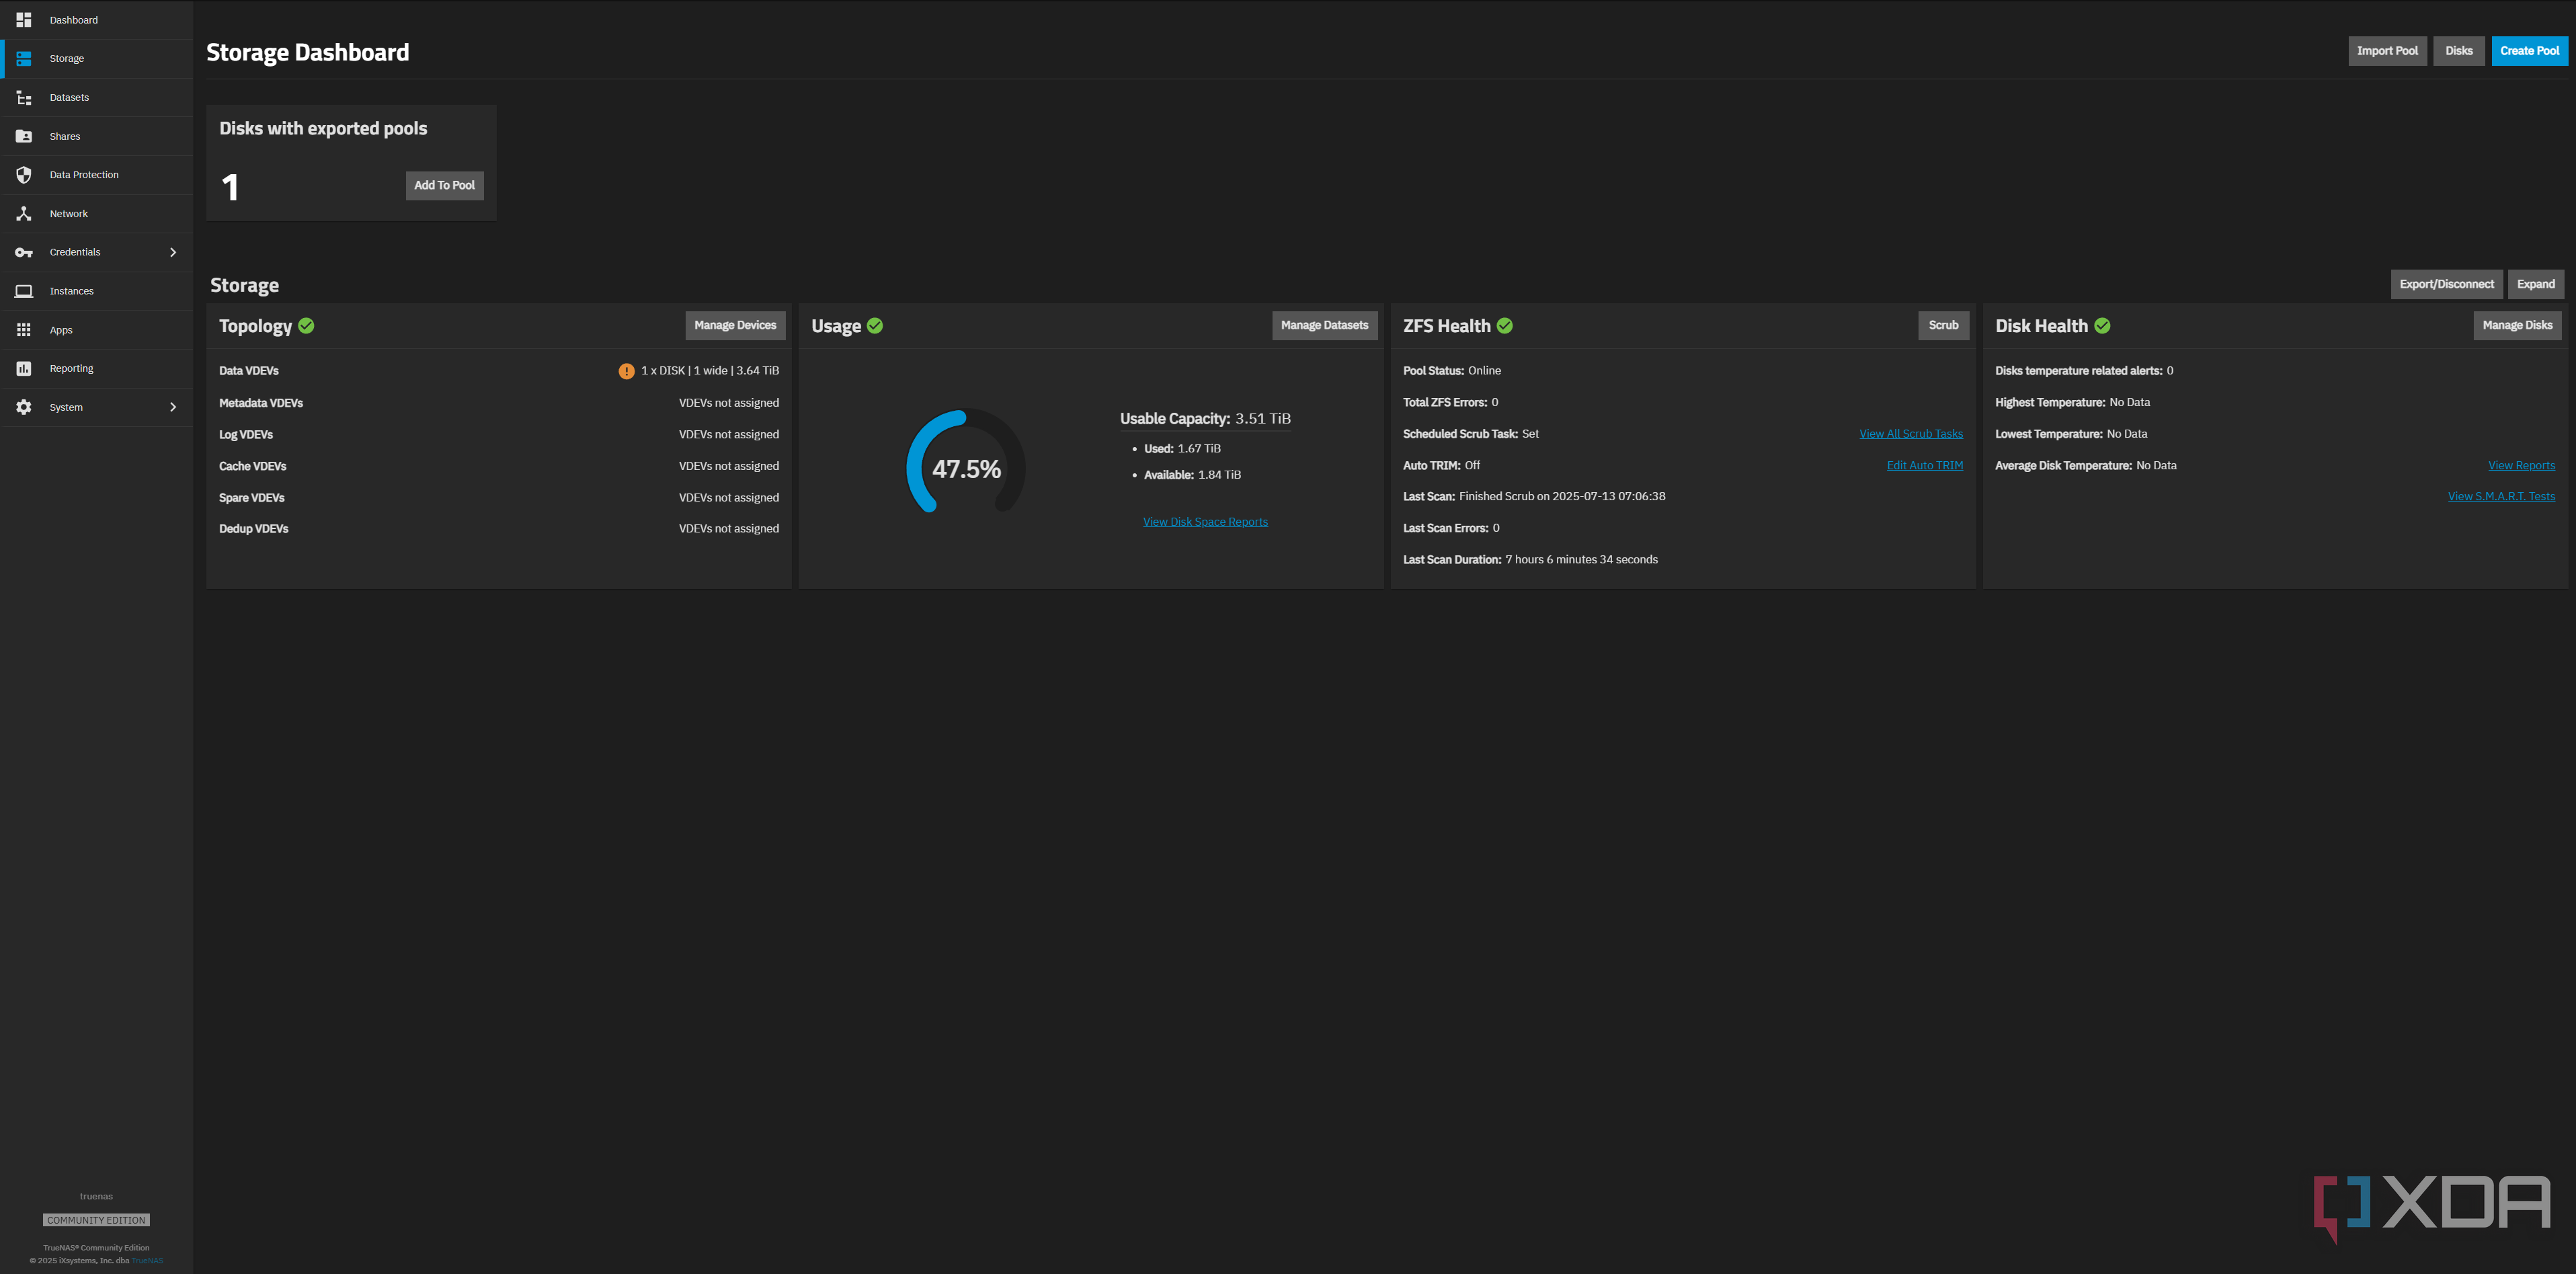2576x1274 pixels.
Task: Click Add To Pool button
Action: point(444,186)
